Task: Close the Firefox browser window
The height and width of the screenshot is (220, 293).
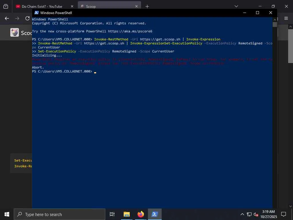Action: [x=286, y=6]
